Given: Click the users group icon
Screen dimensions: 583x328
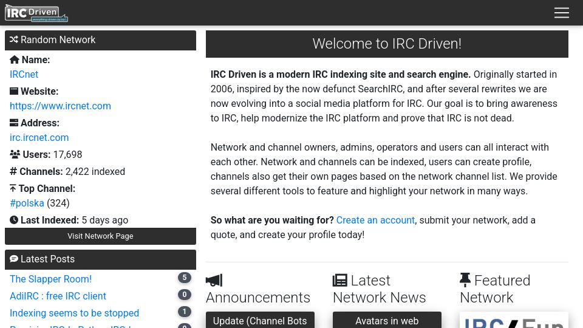Looking at the screenshot, I should coord(15,154).
